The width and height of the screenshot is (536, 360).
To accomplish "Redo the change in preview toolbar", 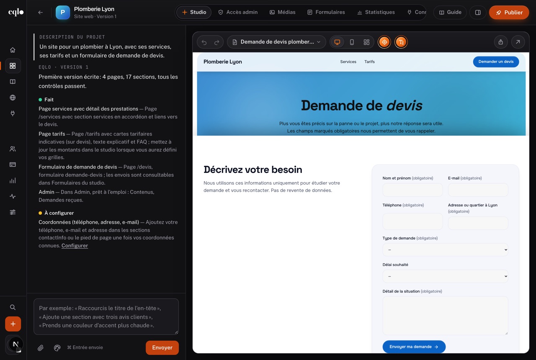I will point(216,42).
